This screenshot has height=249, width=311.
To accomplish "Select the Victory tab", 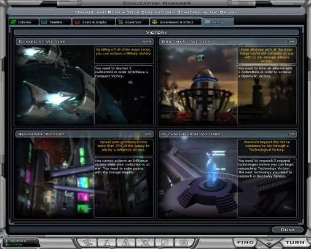I will 218,22.
